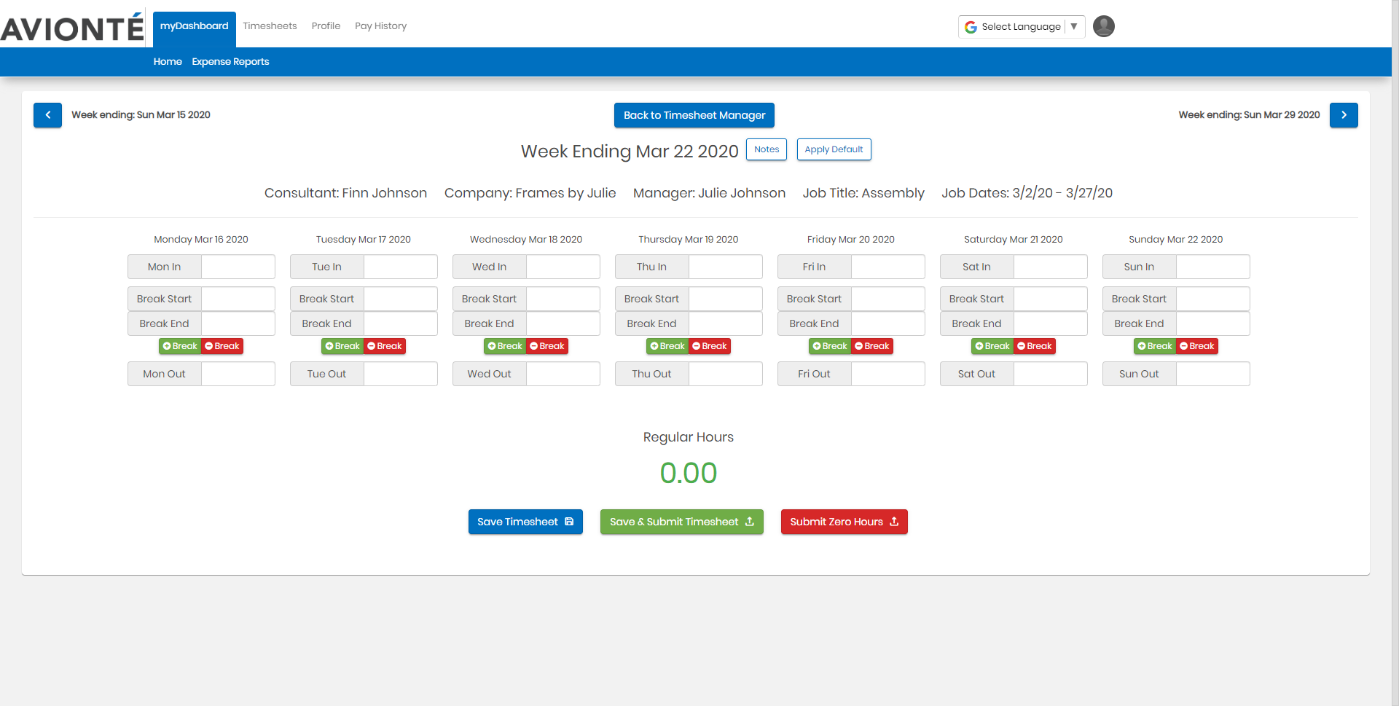Click the Avionté logo

pos(72,28)
